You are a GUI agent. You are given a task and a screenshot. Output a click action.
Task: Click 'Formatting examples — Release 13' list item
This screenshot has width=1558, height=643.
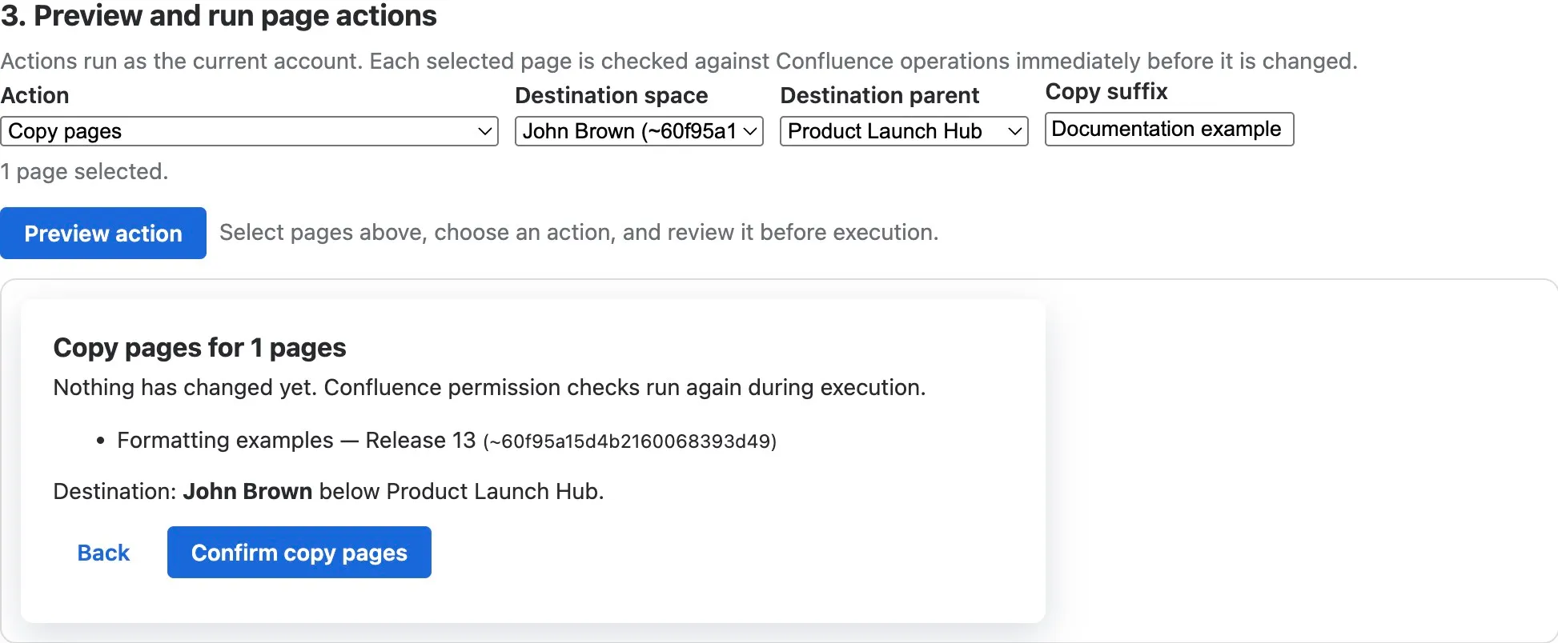click(447, 441)
